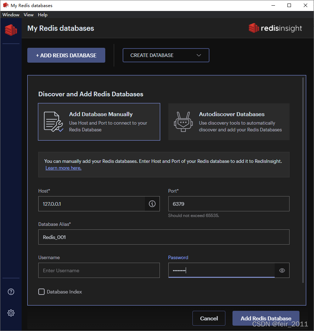Open the Help menu
The width and height of the screenshot is (314, 331).
tap(43, 15)
